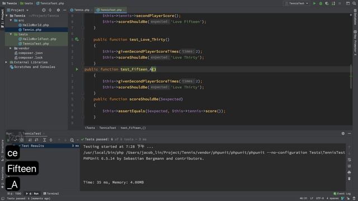Screen dimensions: 358x201
Task: Click 4 spaces indent setting
Action: (x=332, y=199)
